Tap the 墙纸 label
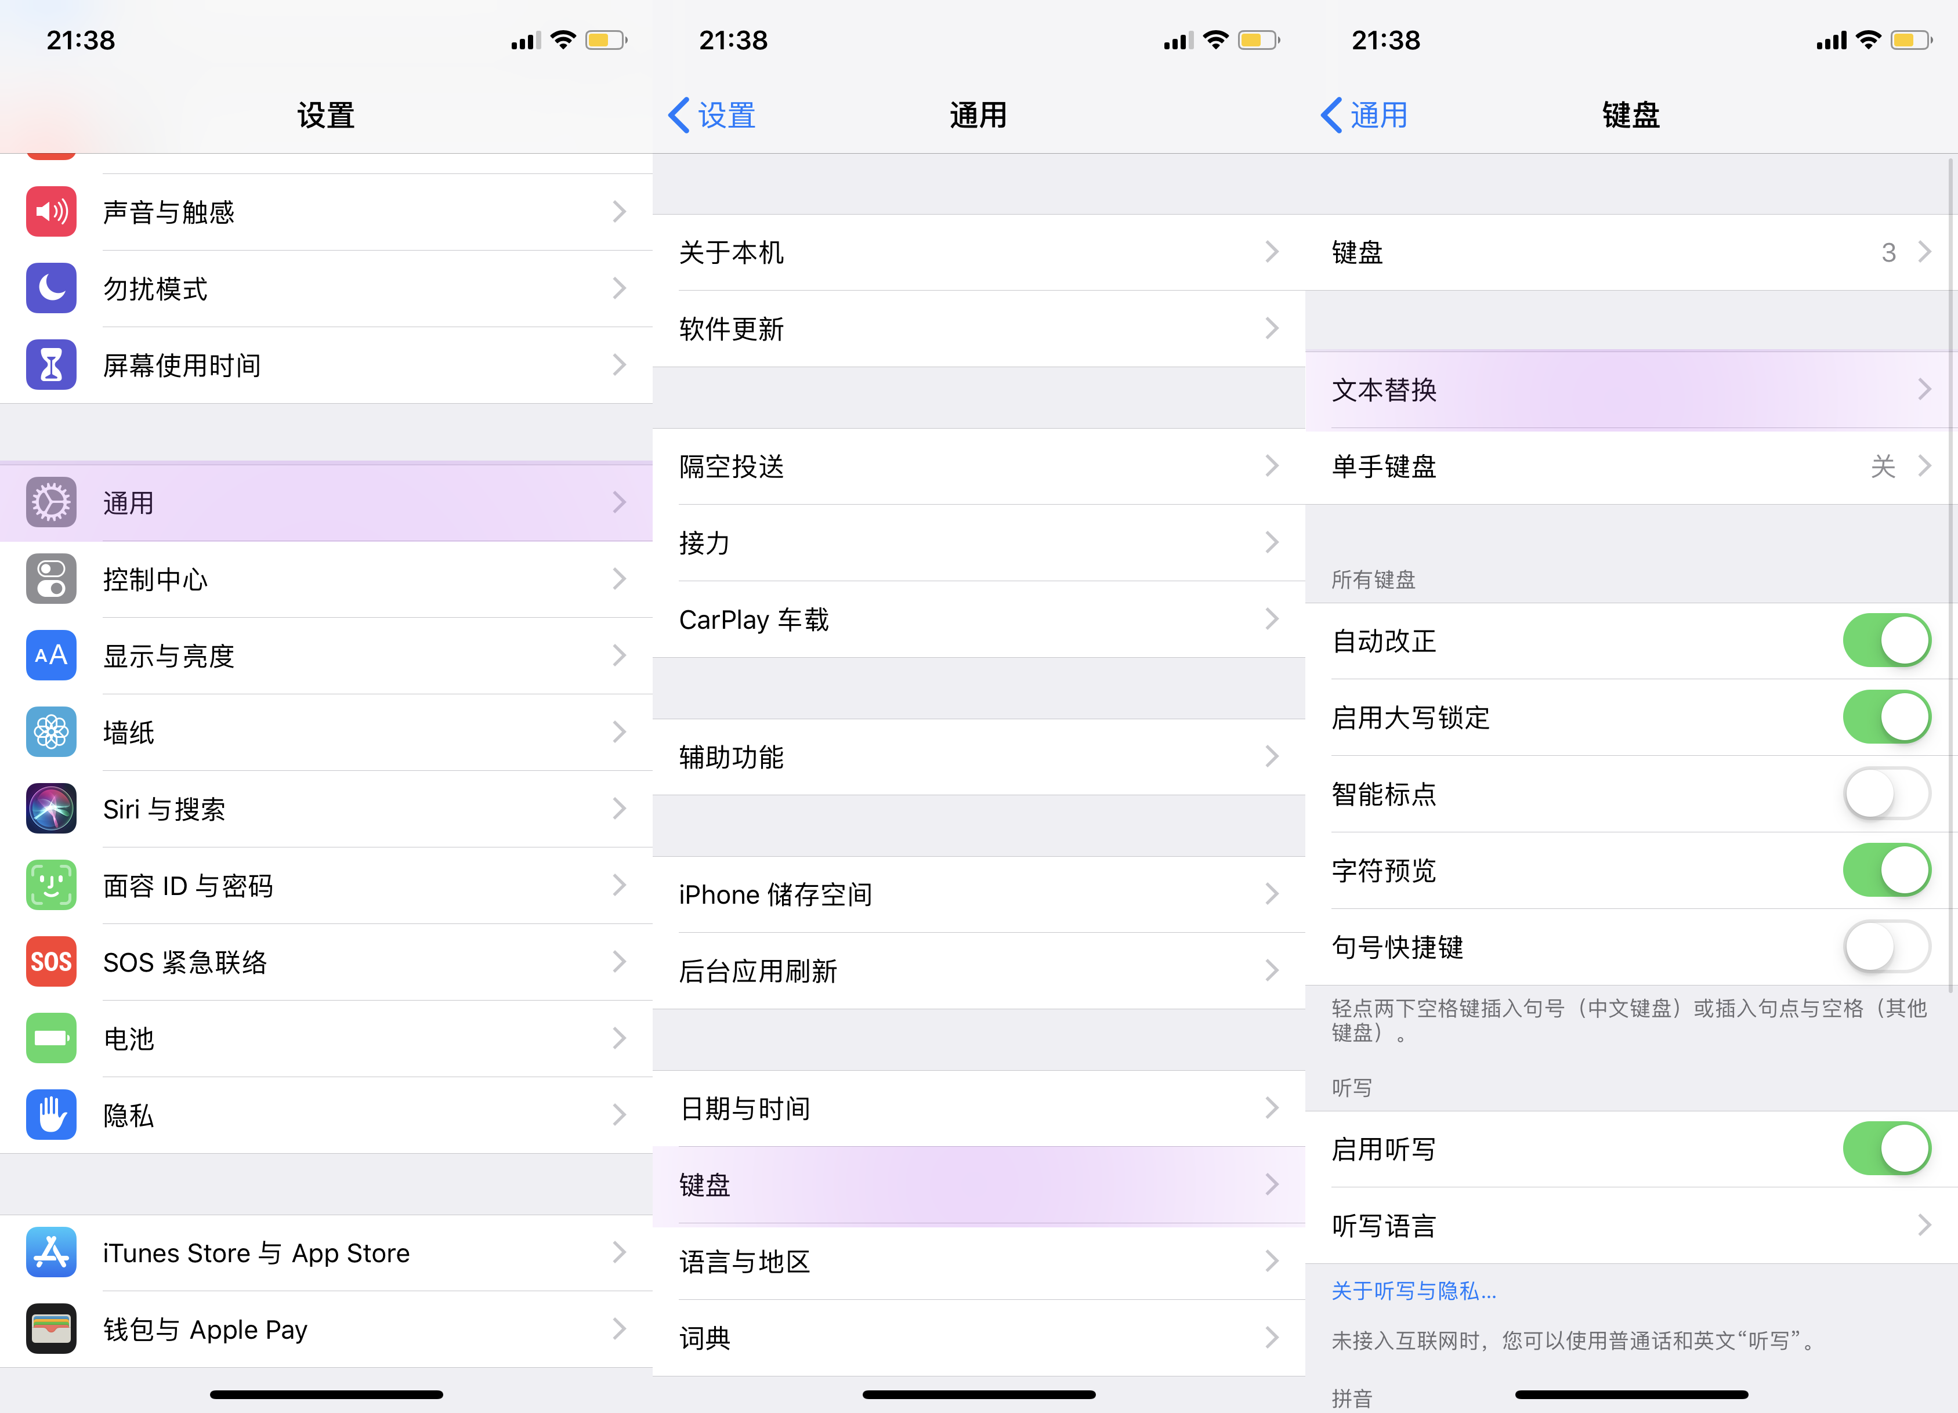The image size is (1958, 1413). 129,733
